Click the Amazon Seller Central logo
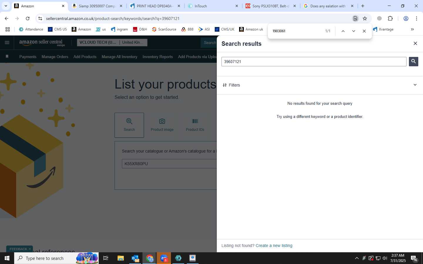The width and height of the screenshot is (423, 264). tap(42, 43)
